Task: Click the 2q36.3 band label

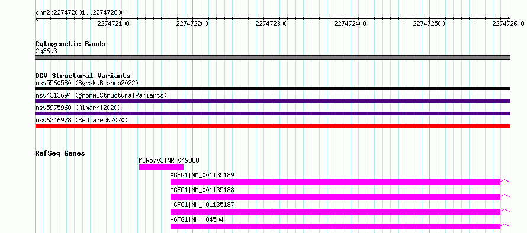Action: [46, 51]
